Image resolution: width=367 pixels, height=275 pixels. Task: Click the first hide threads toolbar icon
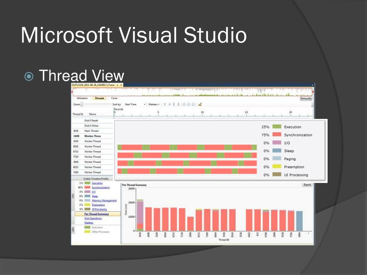[x=184, y=104]
